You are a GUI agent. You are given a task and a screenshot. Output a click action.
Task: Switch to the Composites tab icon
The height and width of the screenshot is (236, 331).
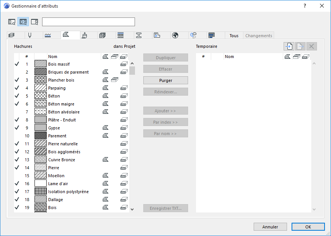pyautogui.click(x=121, y=35)
